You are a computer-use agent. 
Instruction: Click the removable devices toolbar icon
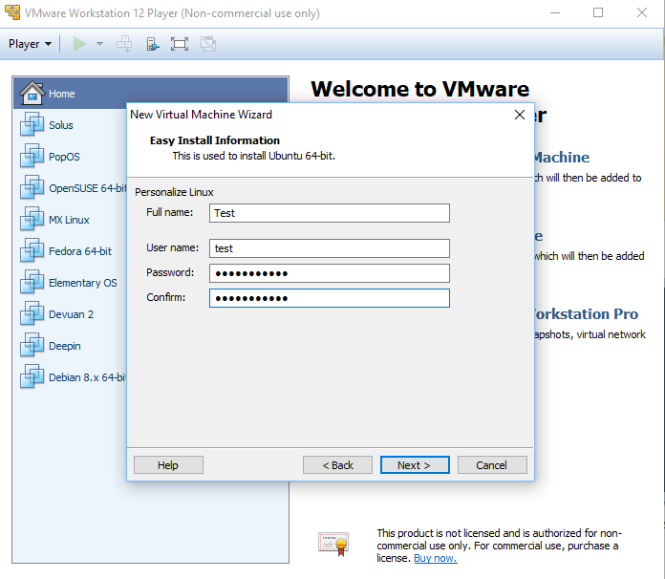click(x=152, y=44)
